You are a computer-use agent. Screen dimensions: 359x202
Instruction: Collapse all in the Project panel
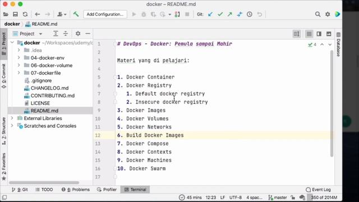66,34
